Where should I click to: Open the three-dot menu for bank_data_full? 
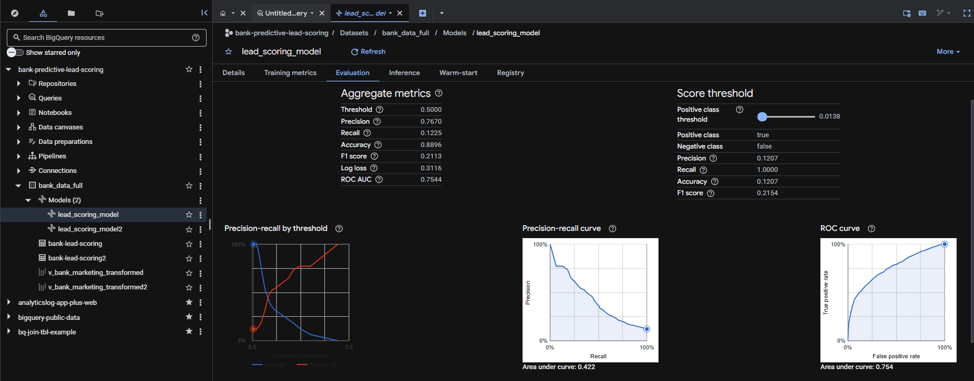(x=200, y=186)
